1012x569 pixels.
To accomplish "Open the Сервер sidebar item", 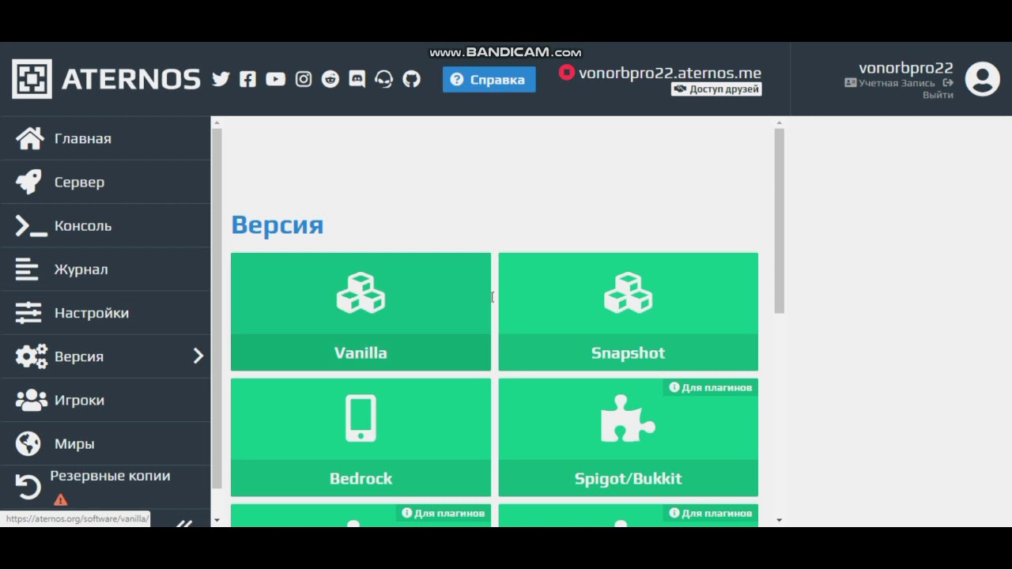I will [x=105, y=182].
